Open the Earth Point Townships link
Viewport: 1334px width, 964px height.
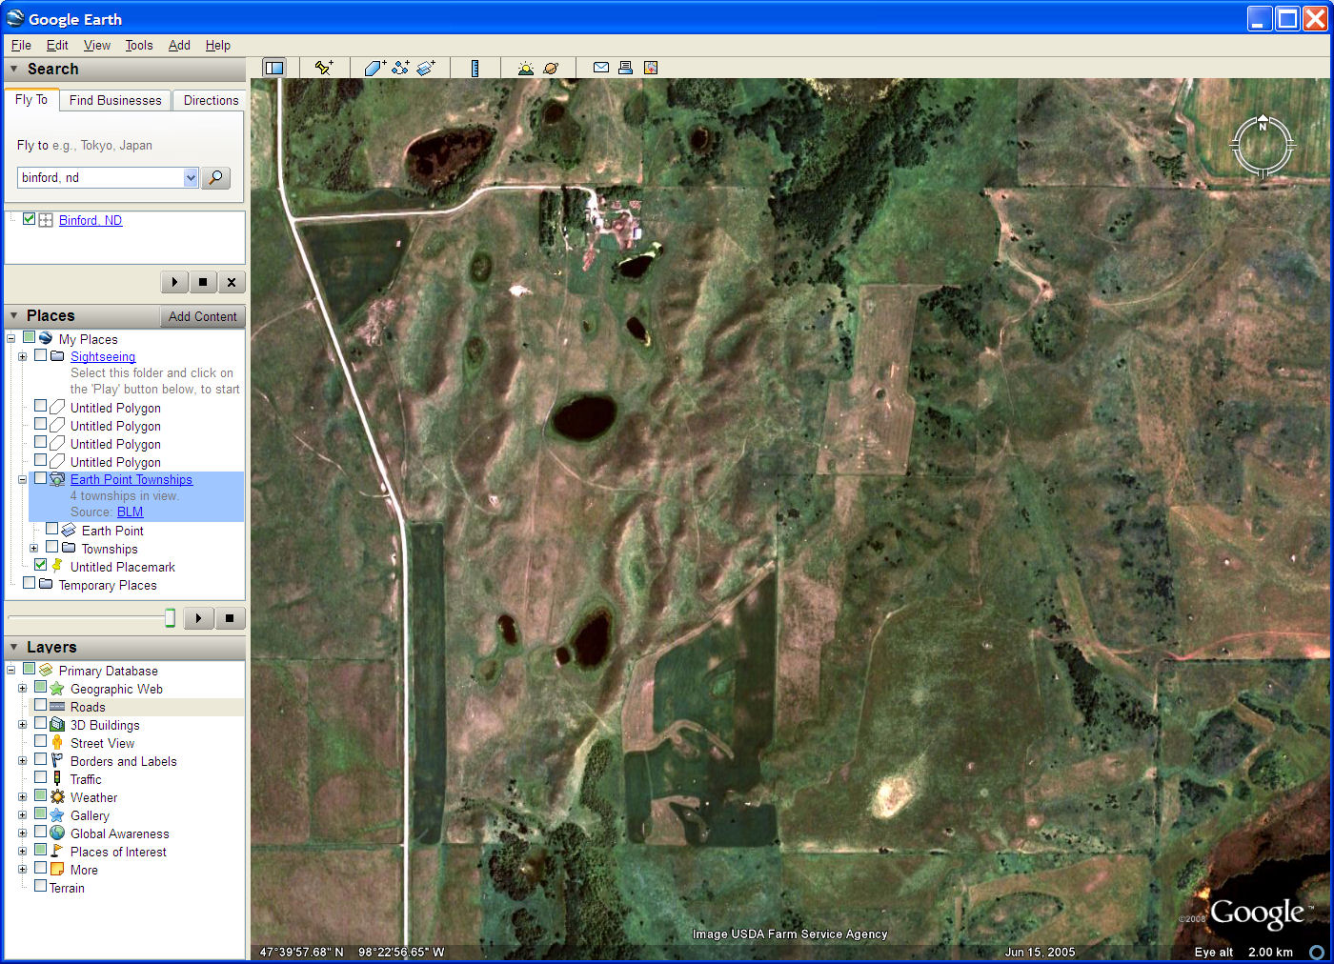131,479
